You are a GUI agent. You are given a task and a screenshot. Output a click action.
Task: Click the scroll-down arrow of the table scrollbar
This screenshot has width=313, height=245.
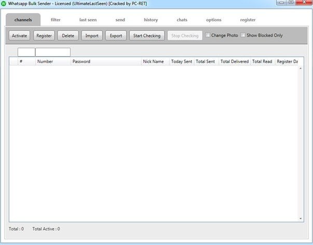[301, 218]
